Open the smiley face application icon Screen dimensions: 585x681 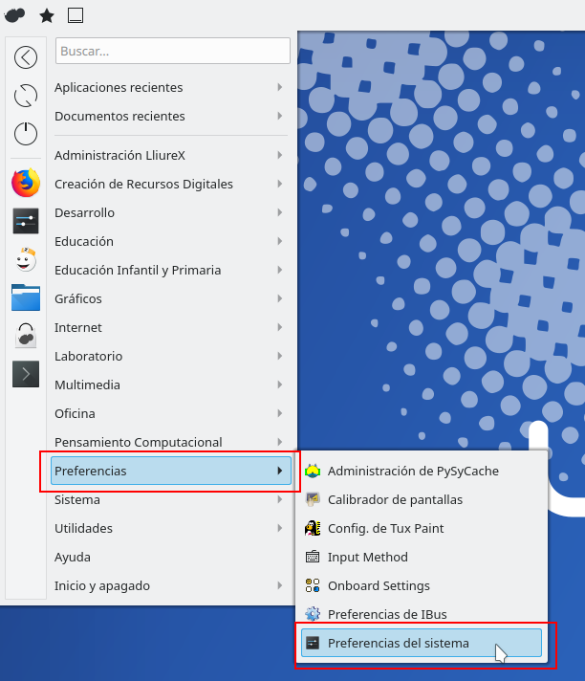26,259
